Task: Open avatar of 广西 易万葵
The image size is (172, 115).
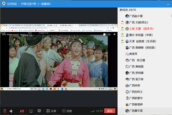Action: tap(127, 79)
